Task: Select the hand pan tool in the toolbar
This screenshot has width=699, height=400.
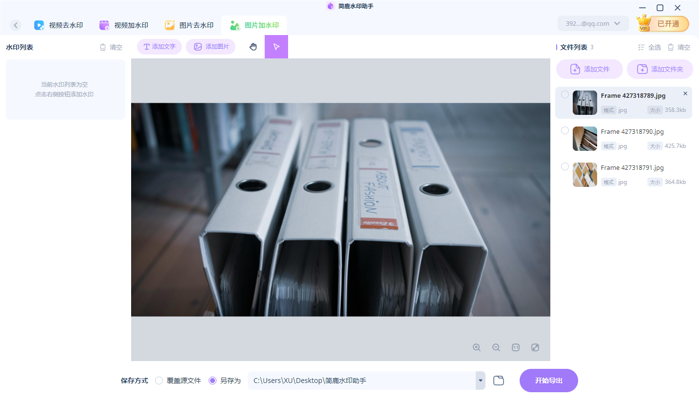Action: [x=253, y=46]
